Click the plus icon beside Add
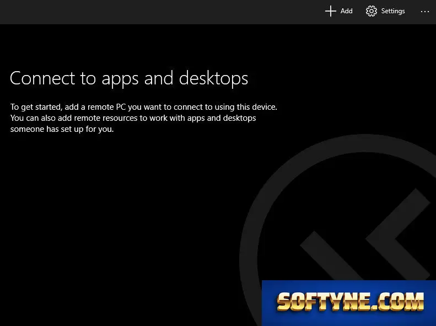The image size is (436, 326). pyautogui.click(x=331, y=11)
